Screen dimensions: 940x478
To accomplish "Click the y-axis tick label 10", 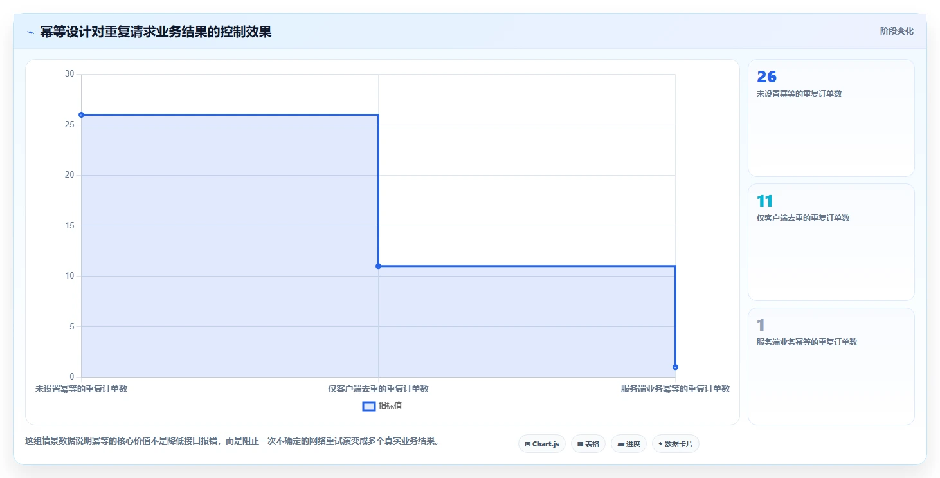I will click(x=69, y=276).
